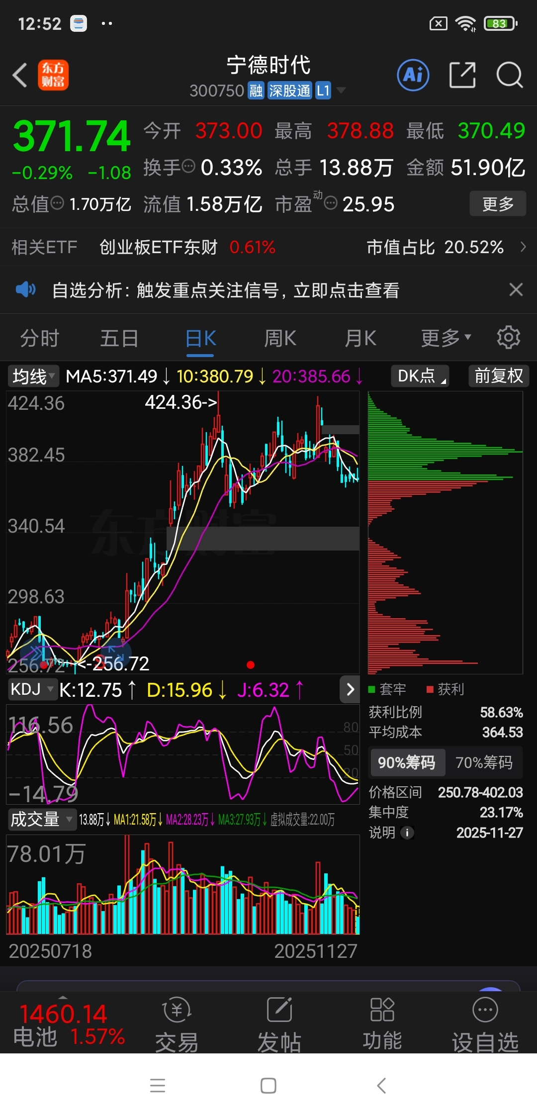Tap the blue speaker announcement icon
The width and height of the screenshot is (537, 1118).
pyautogui.click(x=25, y=289)
